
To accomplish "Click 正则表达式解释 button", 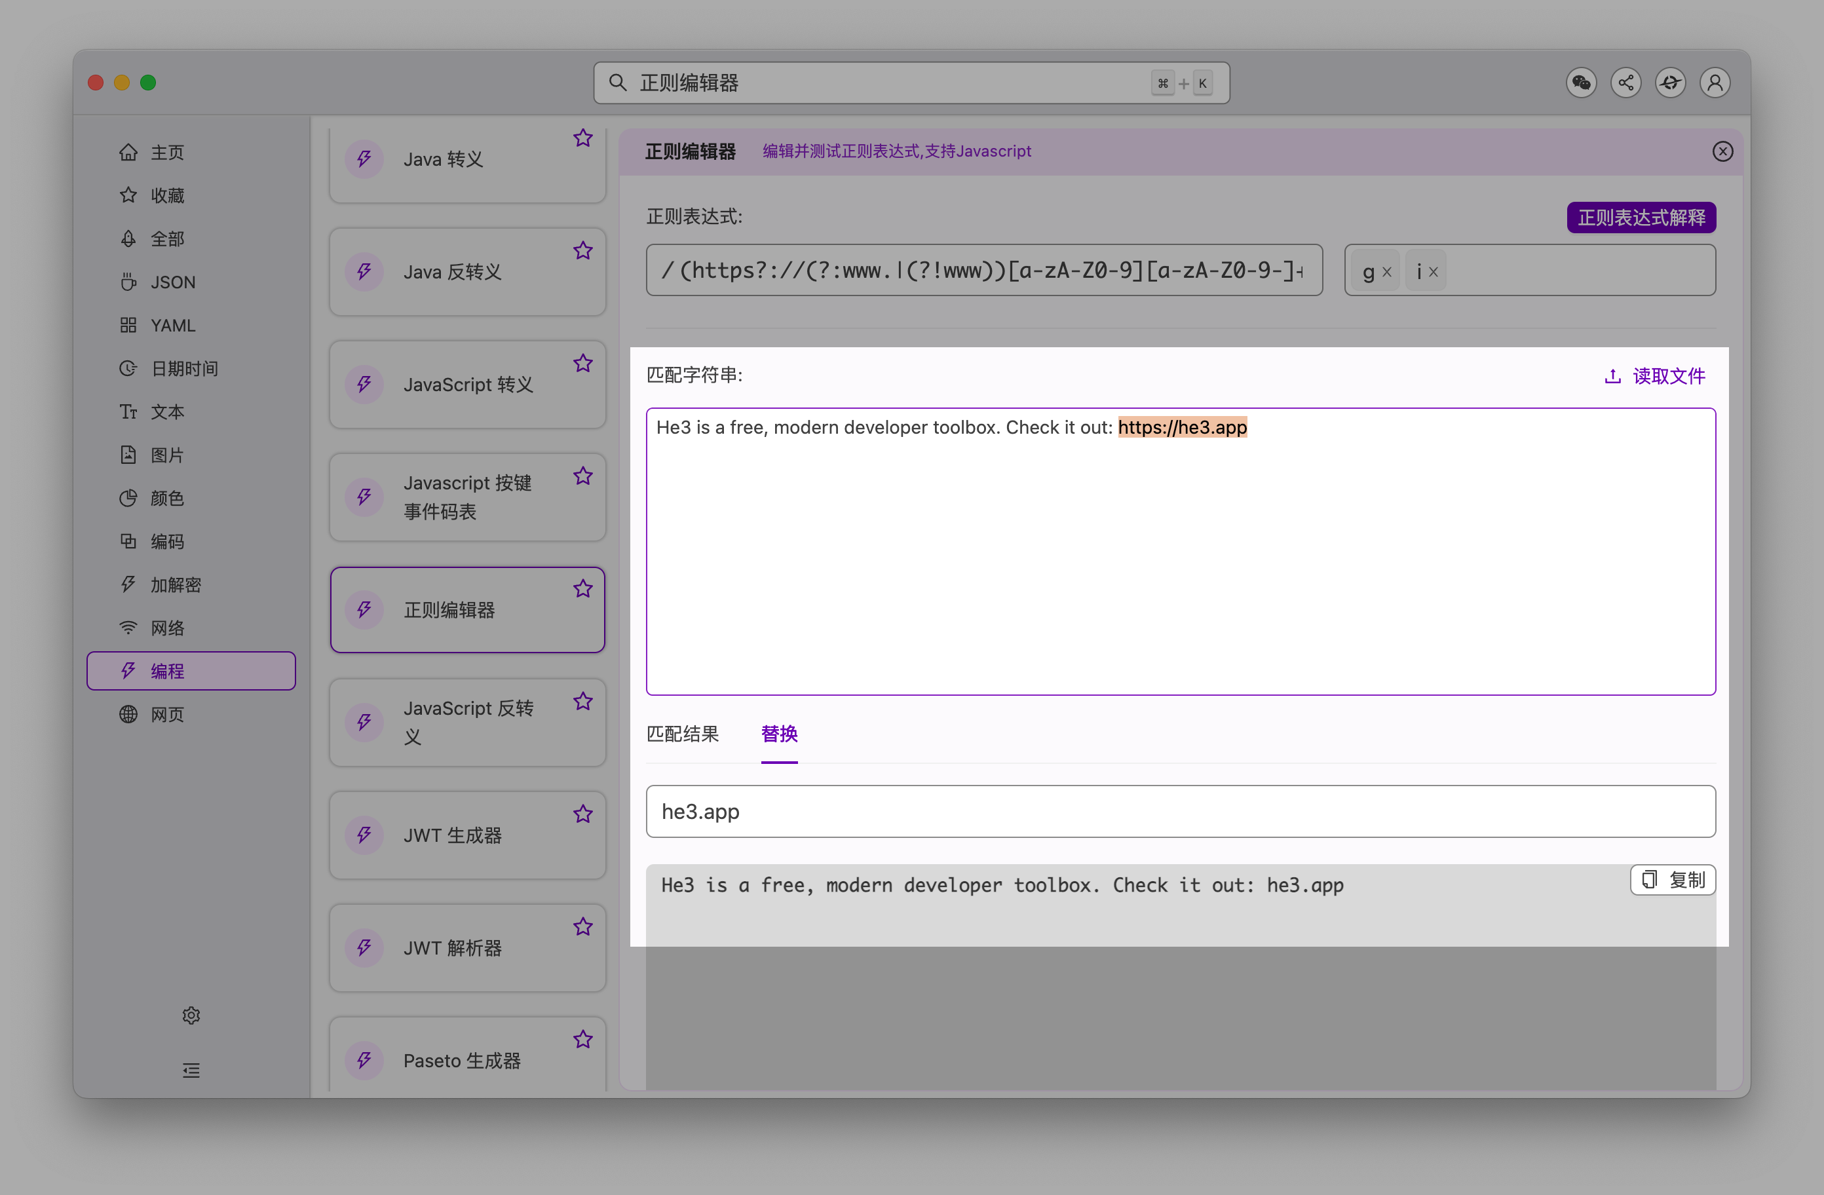I will (1641, 218).
